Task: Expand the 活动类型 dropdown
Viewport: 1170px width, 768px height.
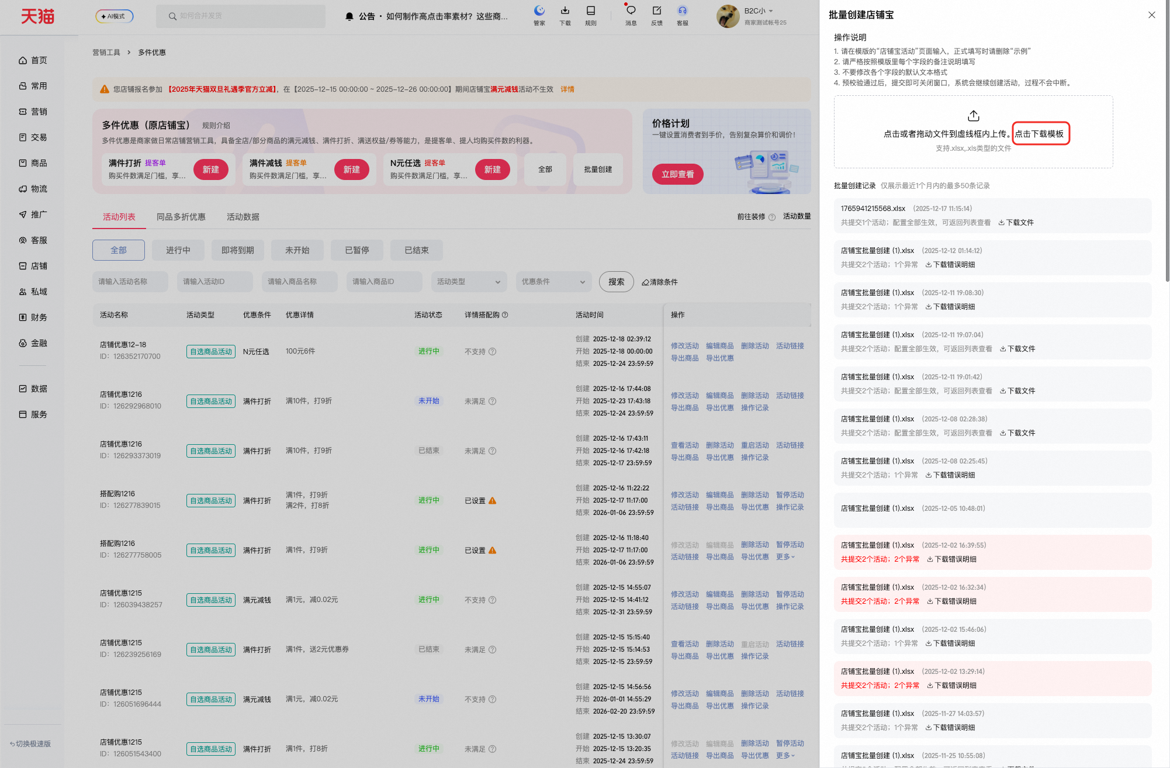Action: point(469,282)
